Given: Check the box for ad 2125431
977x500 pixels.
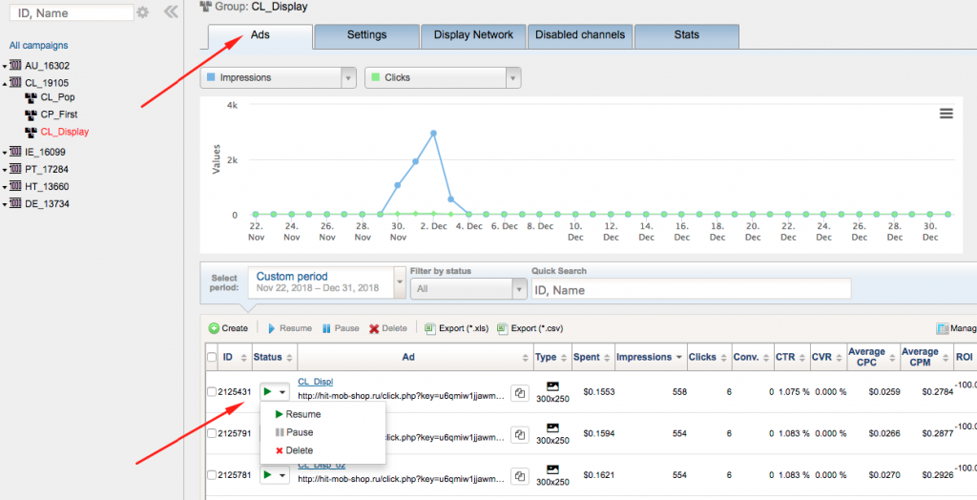Looking at the screenshot, I should coord(212,392).
